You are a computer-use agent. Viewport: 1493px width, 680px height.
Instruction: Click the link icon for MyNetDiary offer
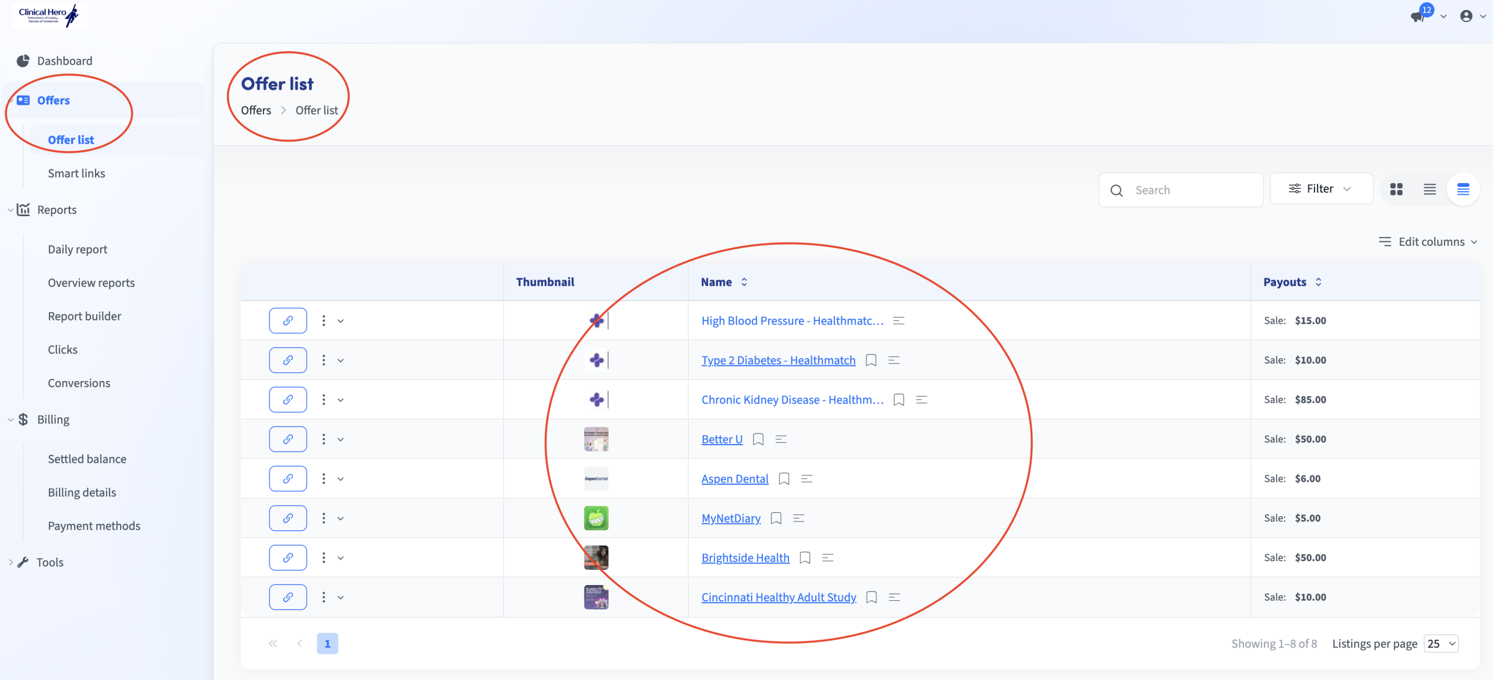click(x=288, y=518)
